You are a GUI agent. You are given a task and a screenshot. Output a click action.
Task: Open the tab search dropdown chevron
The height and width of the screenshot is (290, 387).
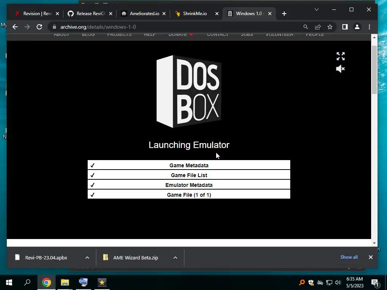point(317,9)
